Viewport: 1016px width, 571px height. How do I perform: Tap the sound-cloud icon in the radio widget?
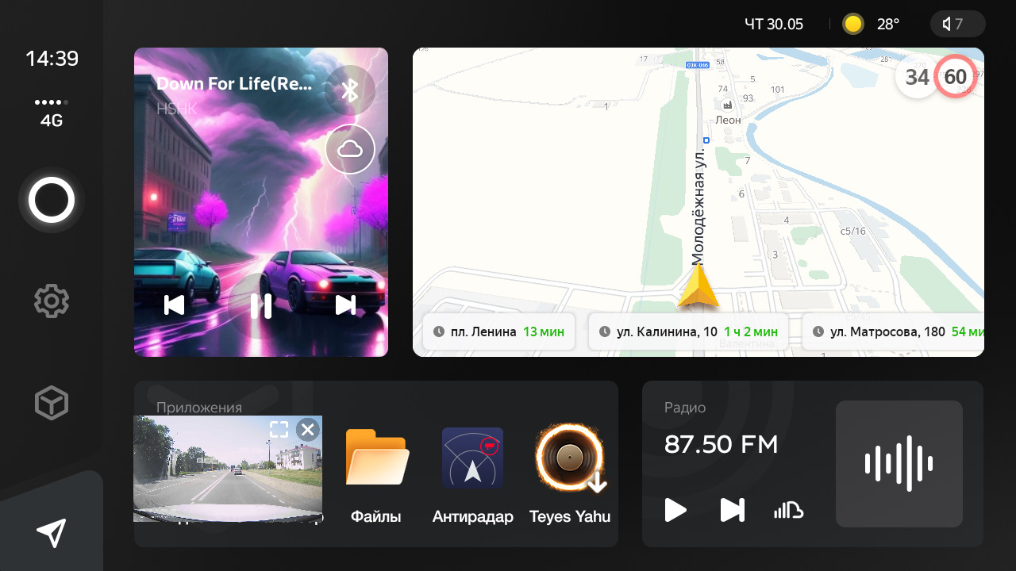pos(789,510)
